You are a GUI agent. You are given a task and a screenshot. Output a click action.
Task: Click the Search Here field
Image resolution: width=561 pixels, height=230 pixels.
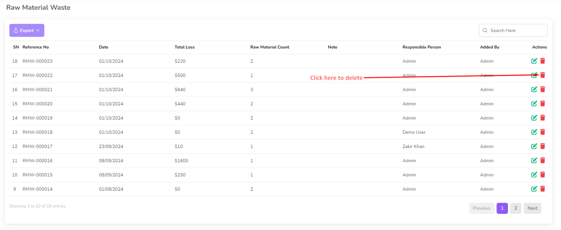point(516,30)
